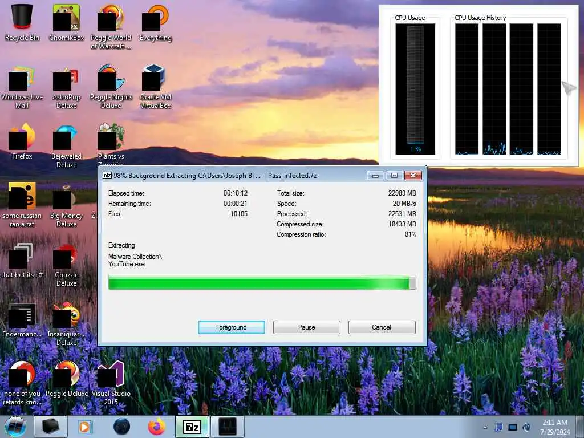Click the '81%' compression ratio value
The height and width of the screenshot is (438, 584).
coord(411,234)
